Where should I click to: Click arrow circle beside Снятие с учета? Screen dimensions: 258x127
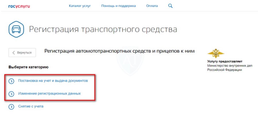(x=11, y=107)
